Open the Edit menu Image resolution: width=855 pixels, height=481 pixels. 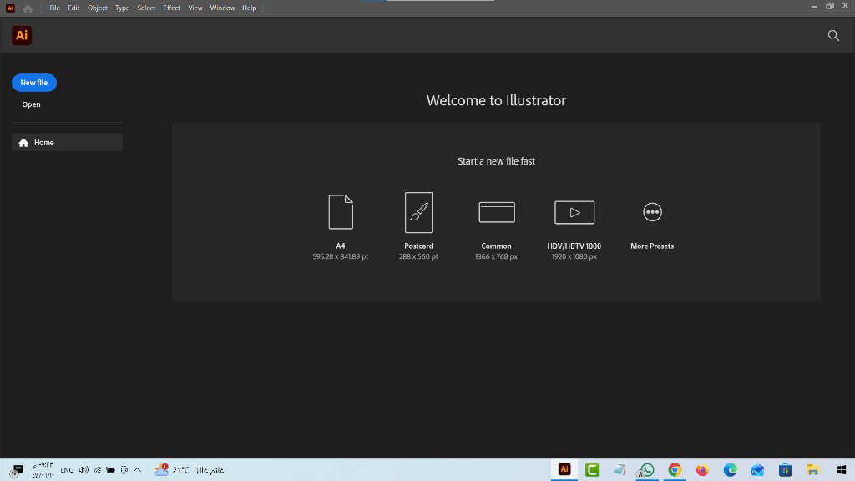pyautogui.click(x=73, y=8)
